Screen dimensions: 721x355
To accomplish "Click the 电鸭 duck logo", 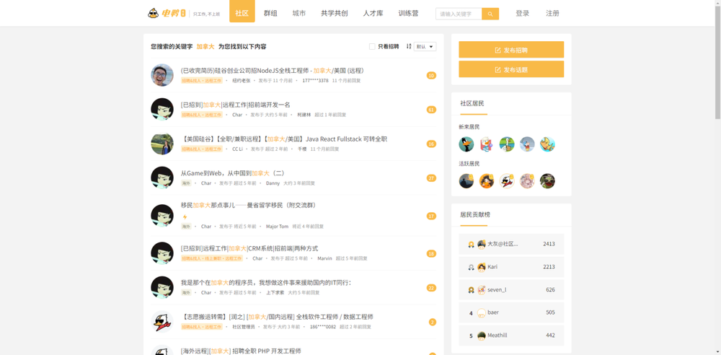I will point(167,14).
